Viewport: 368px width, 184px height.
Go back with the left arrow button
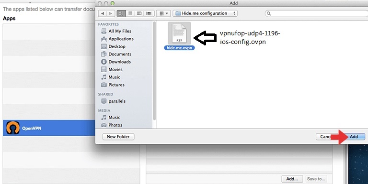click(x=103, y=13)
